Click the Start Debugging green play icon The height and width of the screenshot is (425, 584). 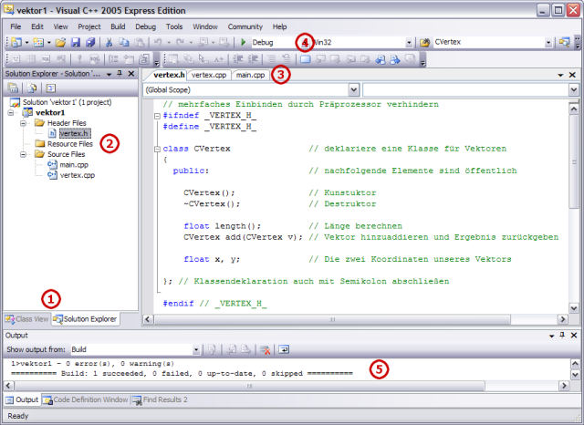[x=244, y=42]
